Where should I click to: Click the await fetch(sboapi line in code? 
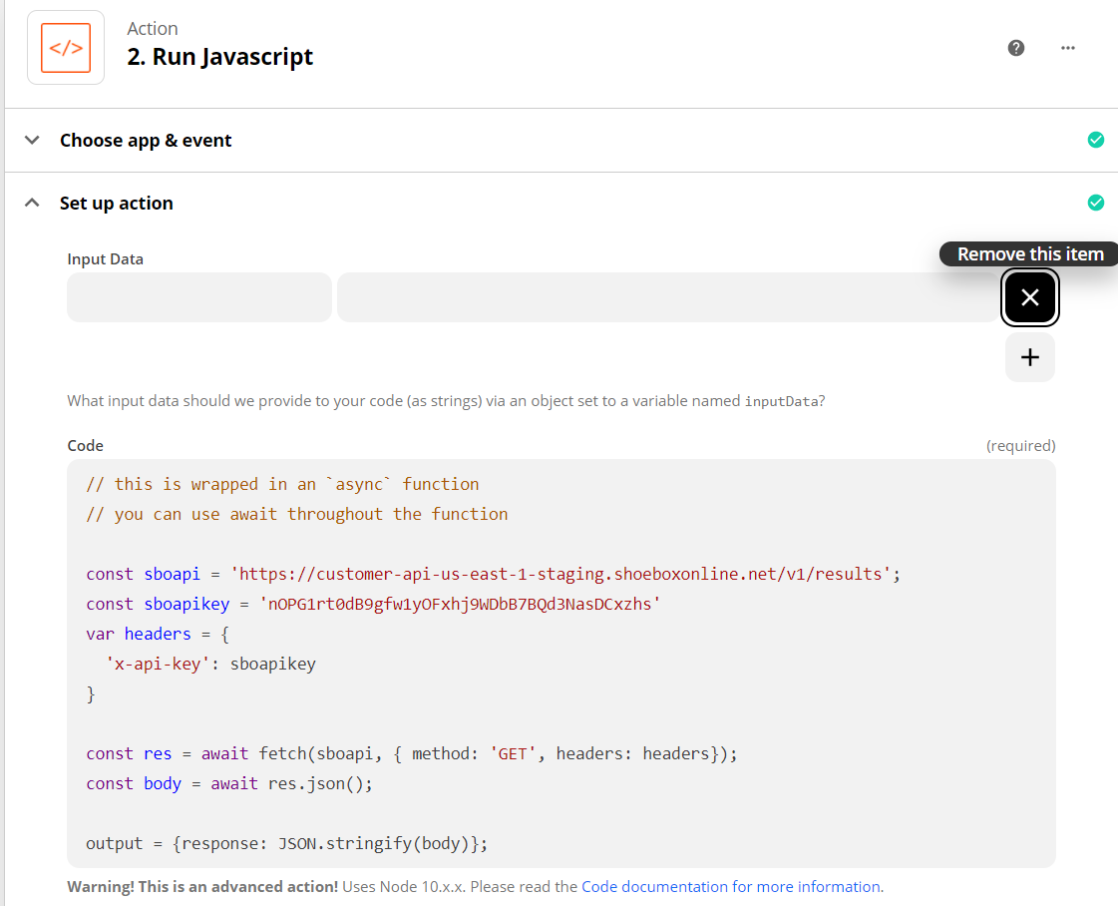412,754
